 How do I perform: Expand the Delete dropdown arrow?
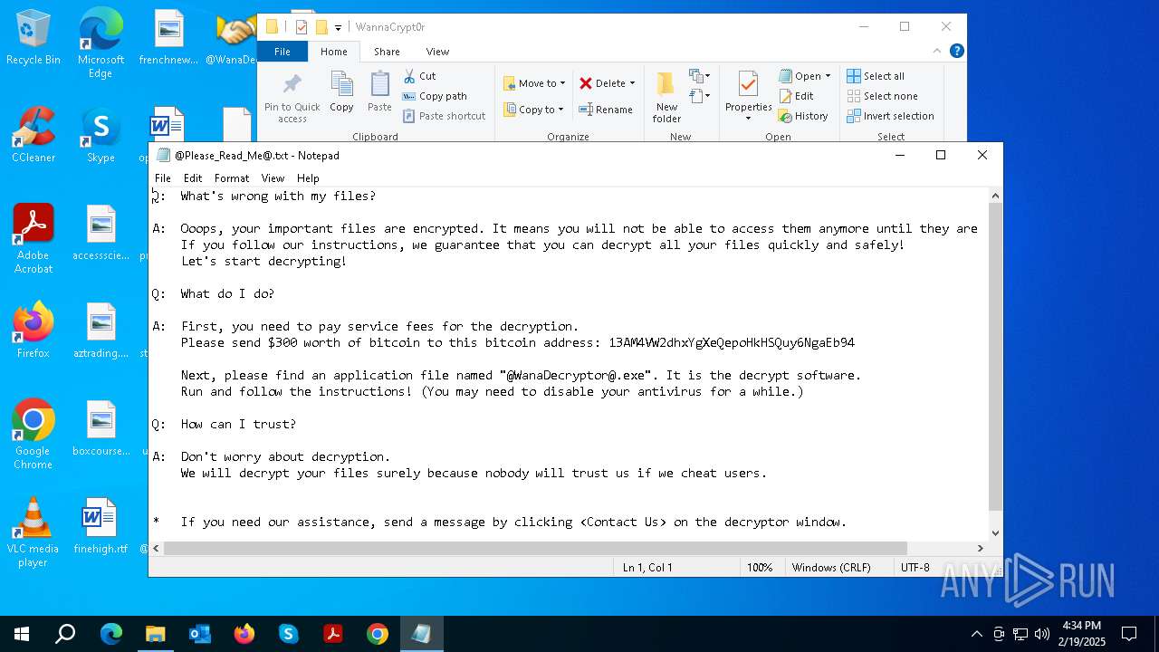coord(632,83)
